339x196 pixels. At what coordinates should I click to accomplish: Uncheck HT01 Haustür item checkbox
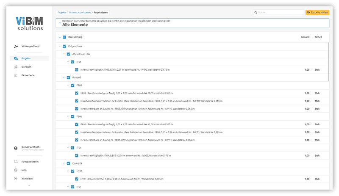77,179
